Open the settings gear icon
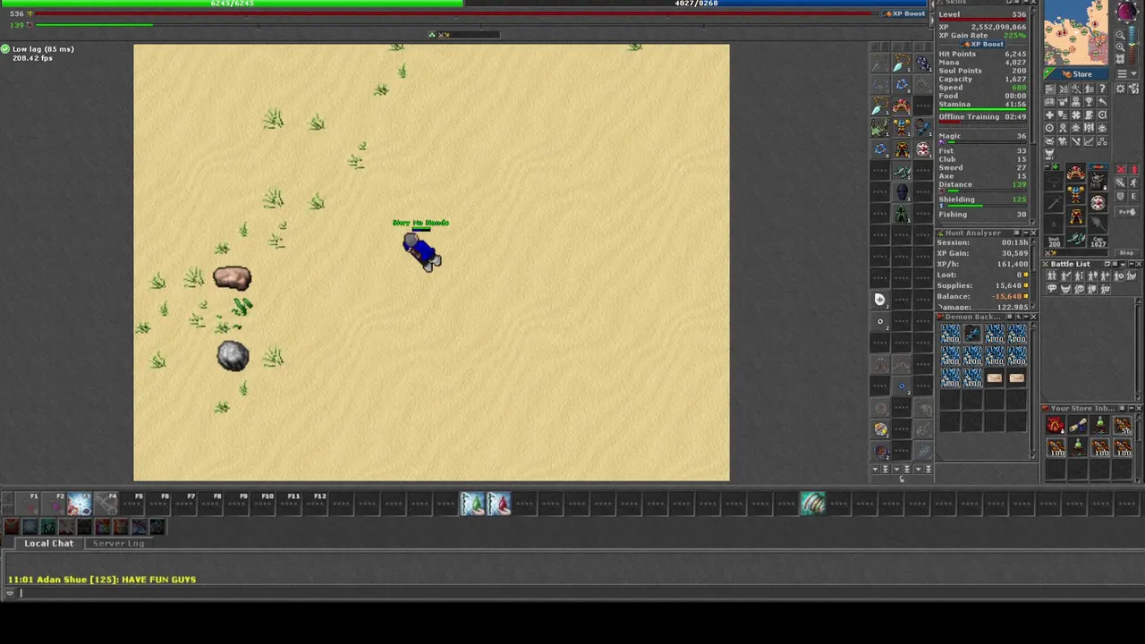 pyautogui.click(x=1121, y=89)
